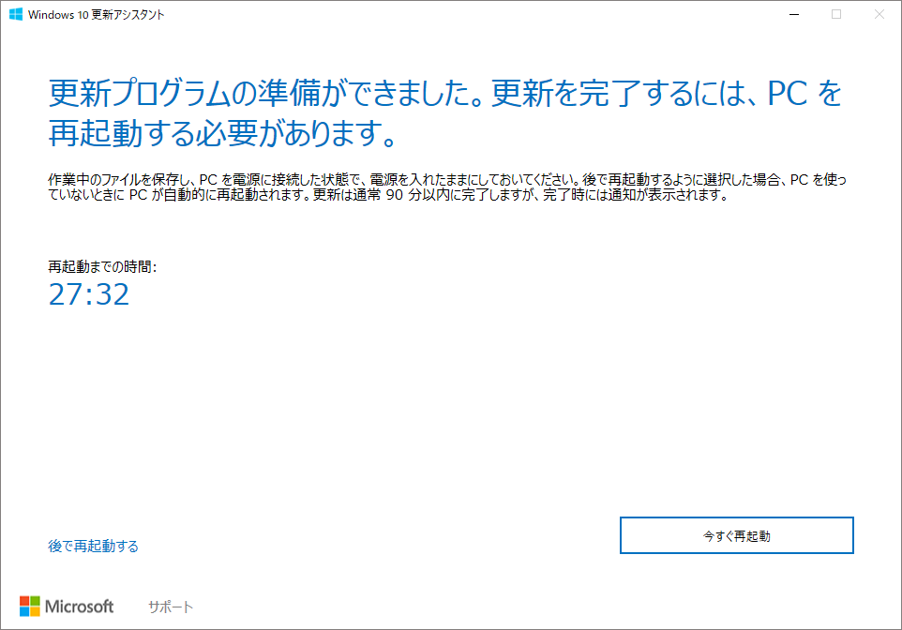Click the restart-now button at bottom right
The image size is (902, 630).
pos(736,534)
